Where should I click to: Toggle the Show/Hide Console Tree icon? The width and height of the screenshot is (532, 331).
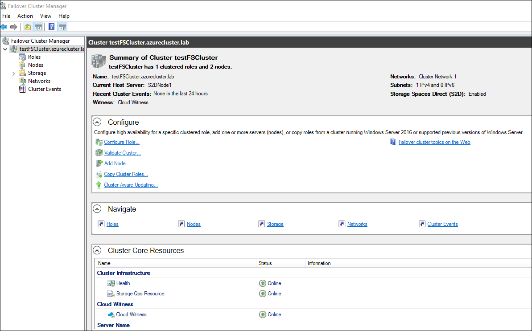pos(38,27)
